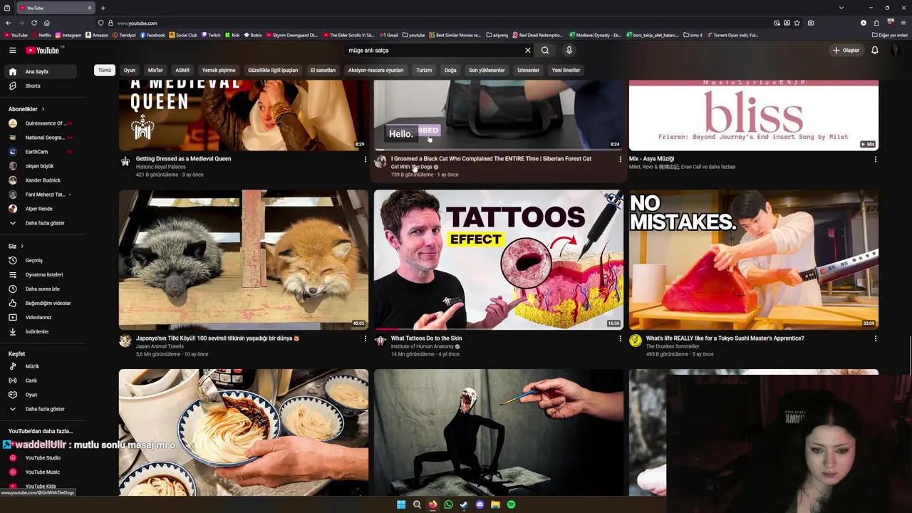Viewport: 912px width, 513px height.
Task: Open YouTube Music link
Action: (40, 472)
